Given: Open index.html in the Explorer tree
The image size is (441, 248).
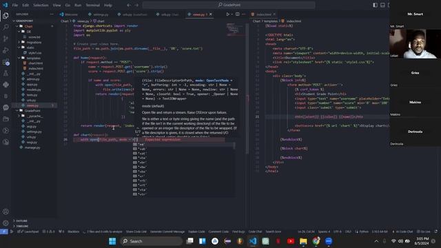Looking at the screenshot, I should click(x=35, y=68).
